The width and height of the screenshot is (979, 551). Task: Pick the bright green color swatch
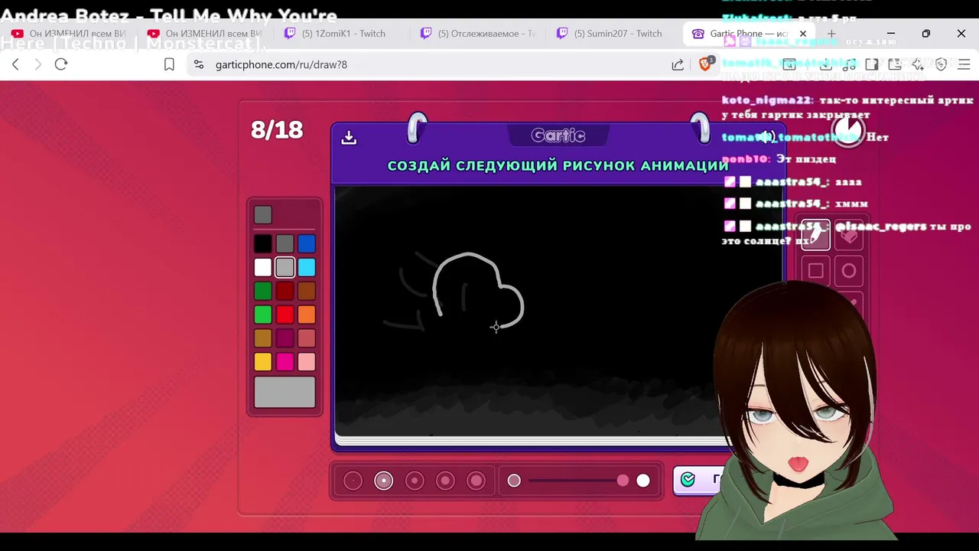(x=263, y=315)
